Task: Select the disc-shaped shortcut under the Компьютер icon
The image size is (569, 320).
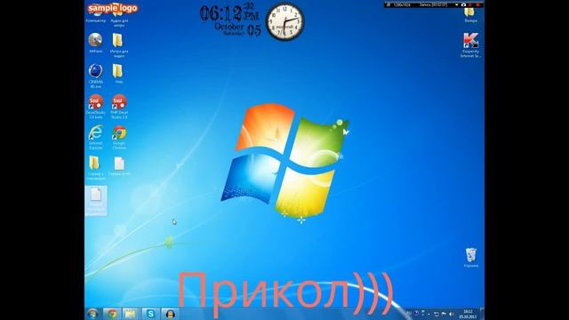Action: click(95, 43)
